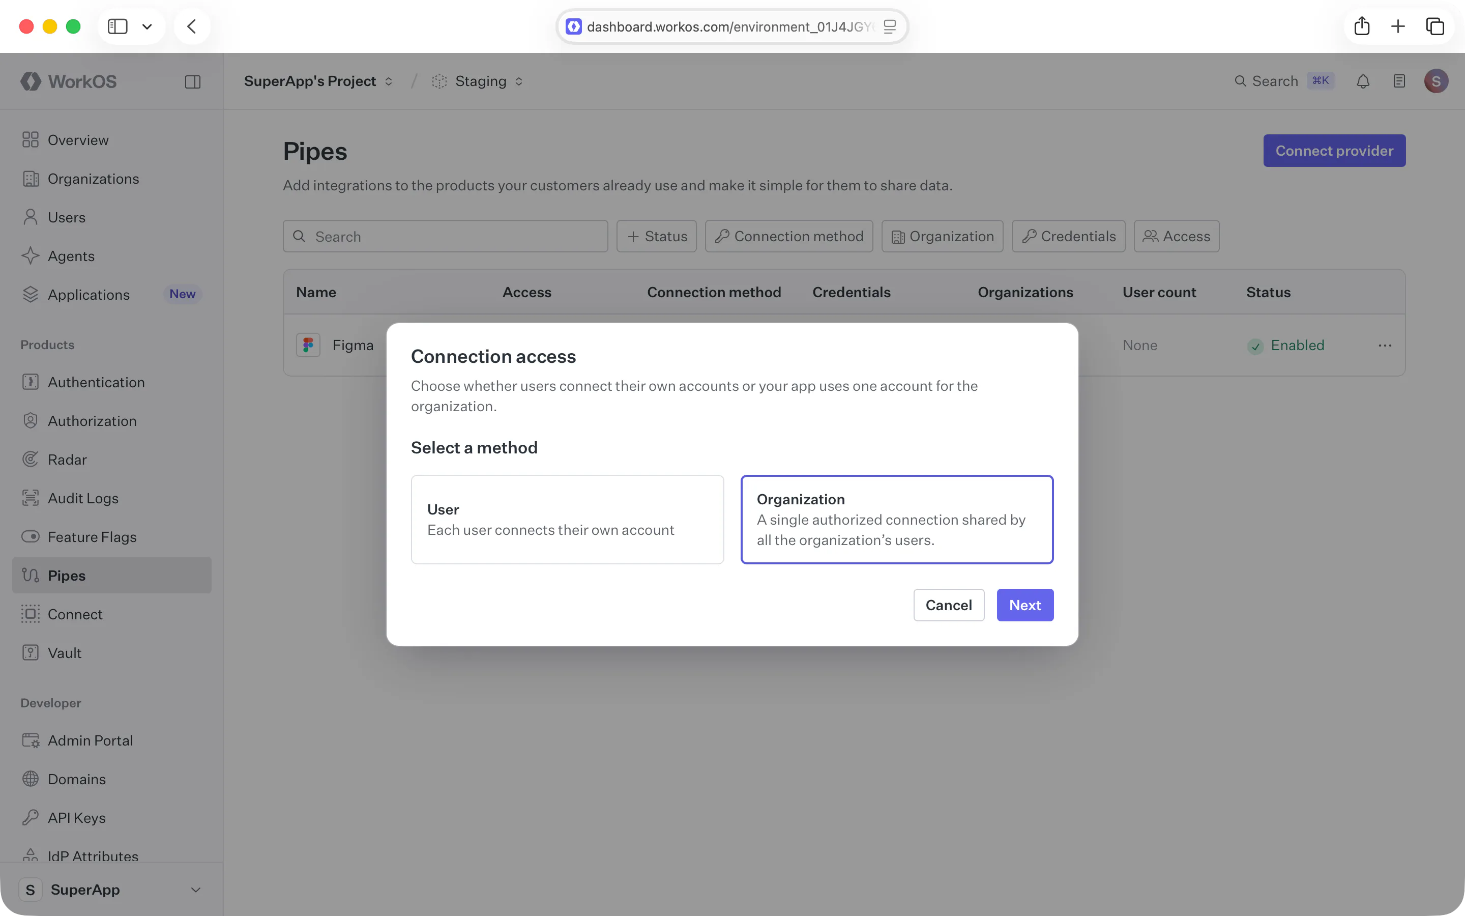The height and width of the screenshot is (916, 1465).
Task: Open the Figma row more options ellipsis
Action: tap(1385, 346)
